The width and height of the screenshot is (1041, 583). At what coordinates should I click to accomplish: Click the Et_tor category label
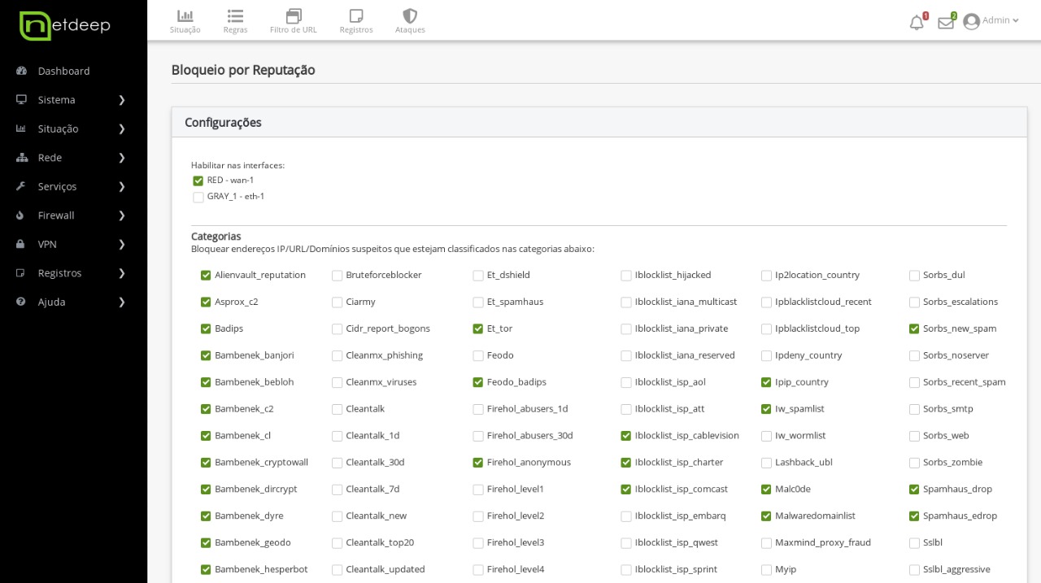499,328
